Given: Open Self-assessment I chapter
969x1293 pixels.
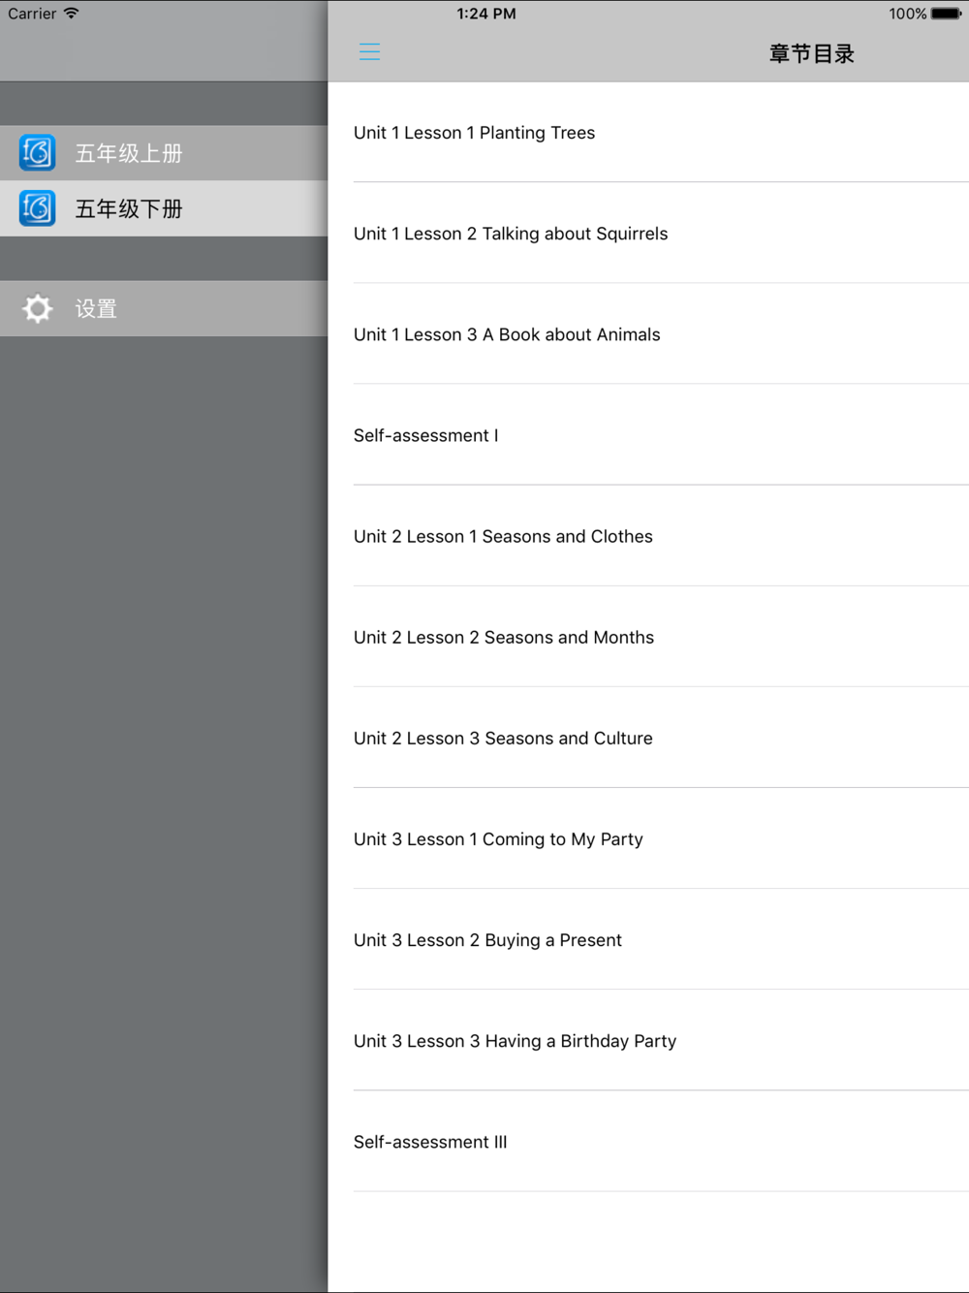Looking at the screenshot, I should (x=648, y=435).
